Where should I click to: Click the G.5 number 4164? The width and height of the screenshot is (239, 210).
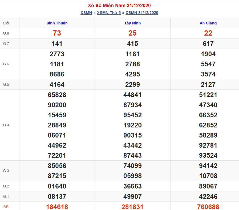[57, 85]
